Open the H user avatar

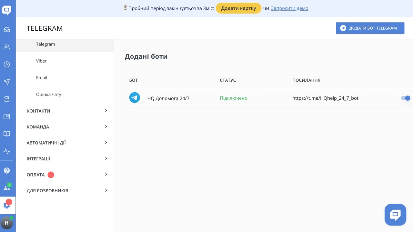click(7, 223)
